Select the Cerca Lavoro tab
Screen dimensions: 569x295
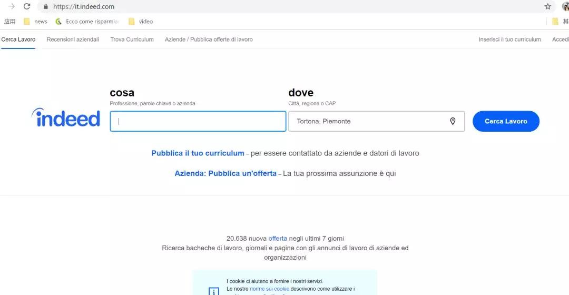click(x=18, y=39)
